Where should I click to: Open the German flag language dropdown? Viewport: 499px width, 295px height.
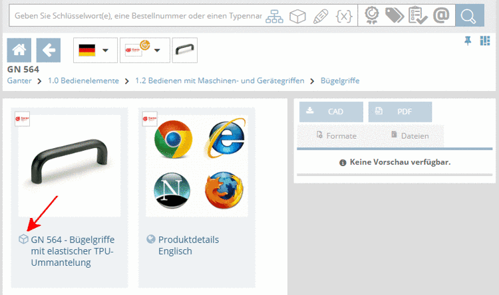(x=95, y=50)
